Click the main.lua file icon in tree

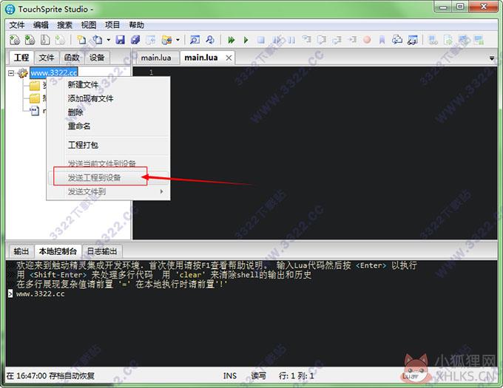(34, 111)
